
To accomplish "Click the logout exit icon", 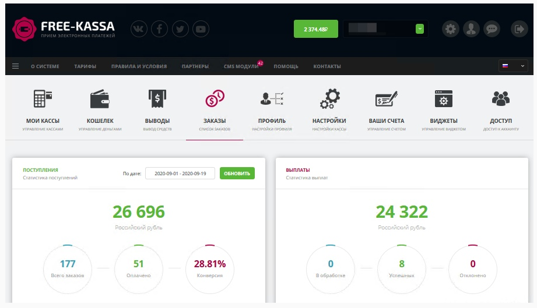I will click(519, 29).
